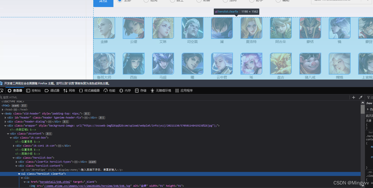The image size is (373, 188).
Task: Collapse the zk-con-box div node
Action: [x=11, y=138]
